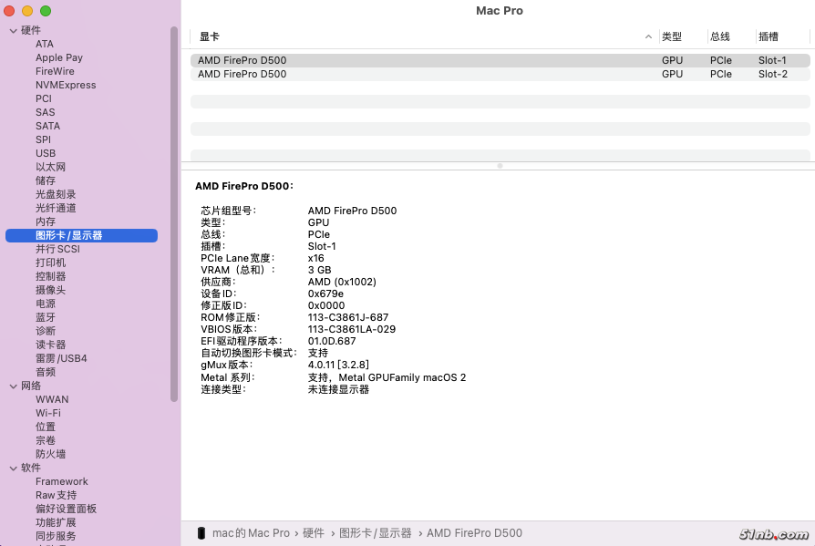
Task: Open 雷雳/USB4 sidebar entry
Action: pos(61,359)
